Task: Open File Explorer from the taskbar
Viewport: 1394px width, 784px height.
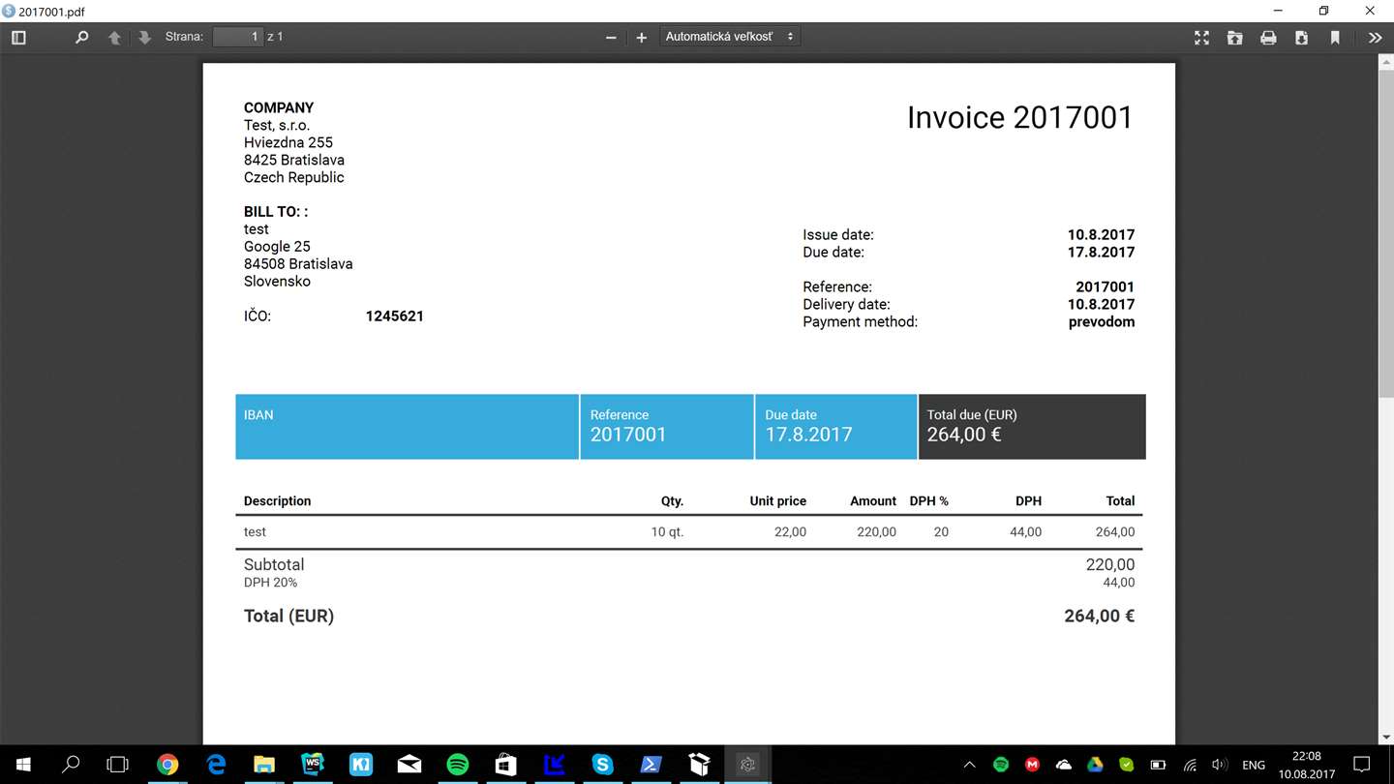Action: (264, 765)
